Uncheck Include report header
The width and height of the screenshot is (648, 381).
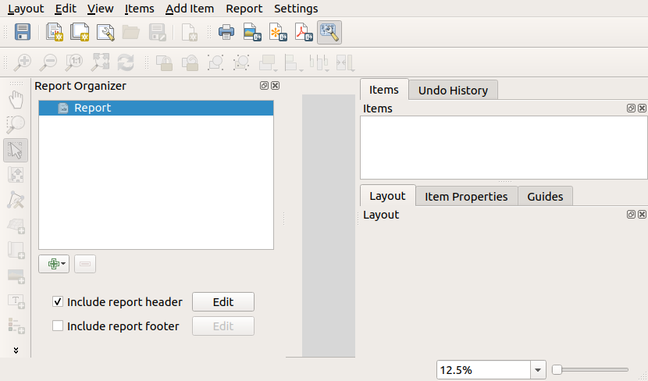(x=58, y=302)
